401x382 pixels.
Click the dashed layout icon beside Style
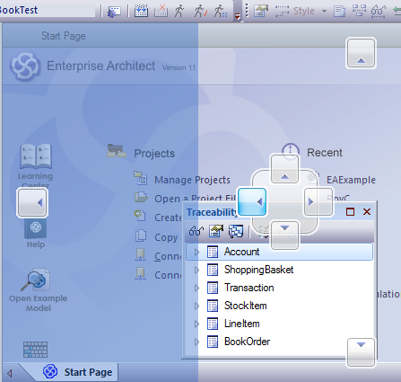[x=282, y=11]
